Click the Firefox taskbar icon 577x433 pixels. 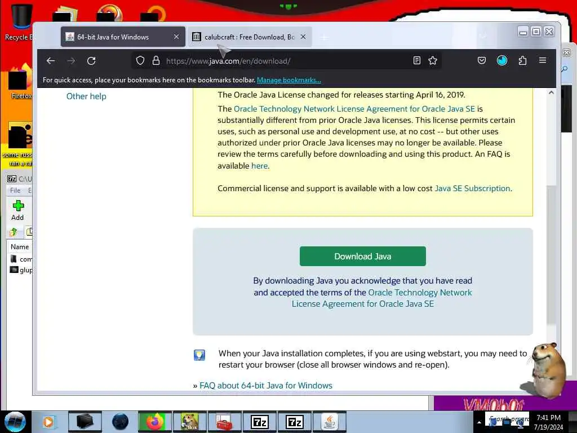155,422
